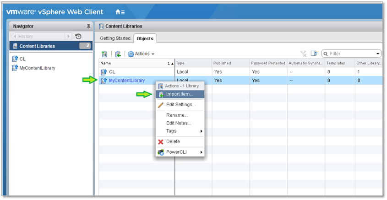Expand the Tags submenu arrow
This screenshot has height=200, width=387.
click(x=202, y=131)
